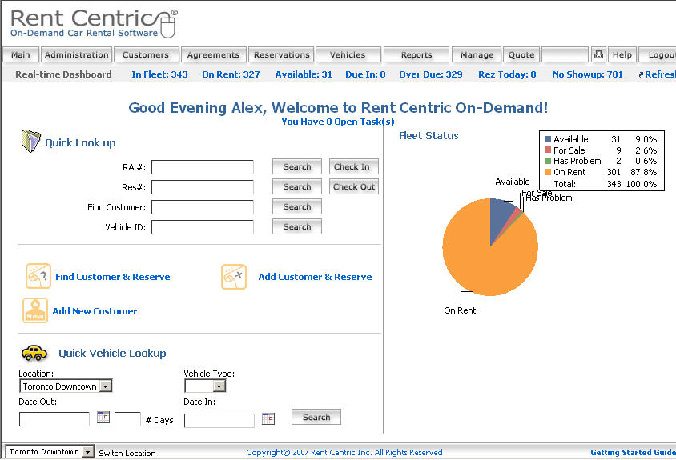Click the Over Due: 329 link
The image size is (676, 460).
431,74
